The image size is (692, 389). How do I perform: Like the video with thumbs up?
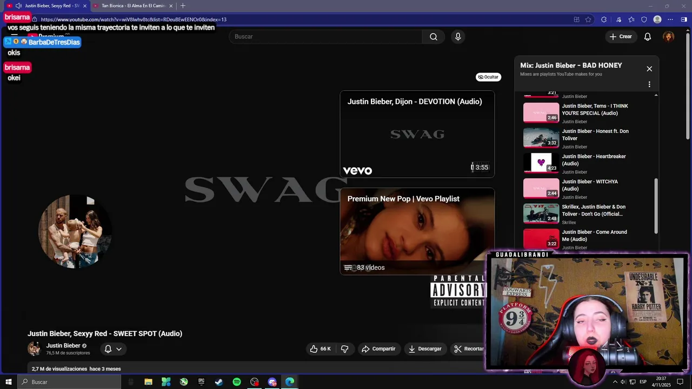320,349
